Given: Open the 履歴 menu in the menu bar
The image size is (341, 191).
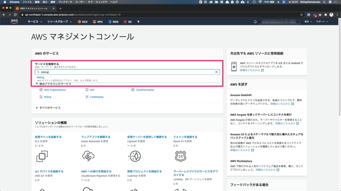Looking at the screenshot, I should click(x=53, y=2).
